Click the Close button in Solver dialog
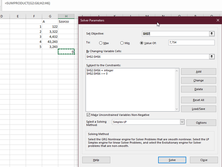The image size is (222, 167). (204, 160)
